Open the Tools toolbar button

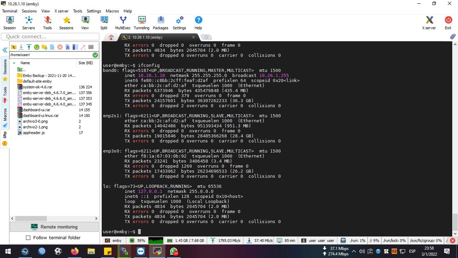(x=47, y=23)
